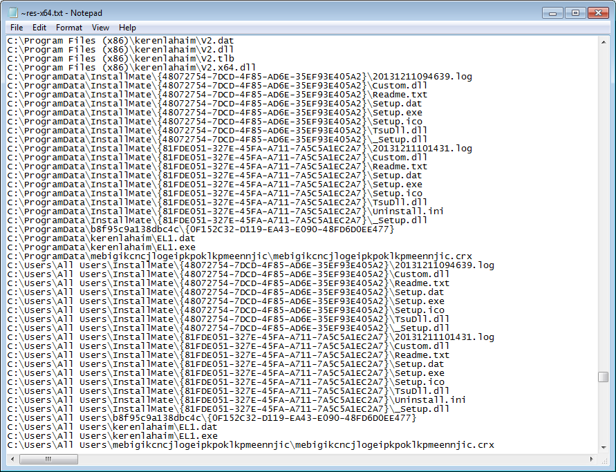This screenshot has width=616, height=472.
Task: Click the All Users 48072754 TsuDll.dll line
Action: coord(228,319)
